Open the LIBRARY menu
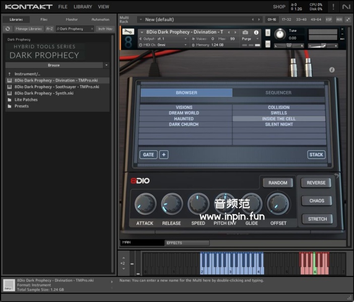Viewport: 354px width, 302px height. pos(83,7)
